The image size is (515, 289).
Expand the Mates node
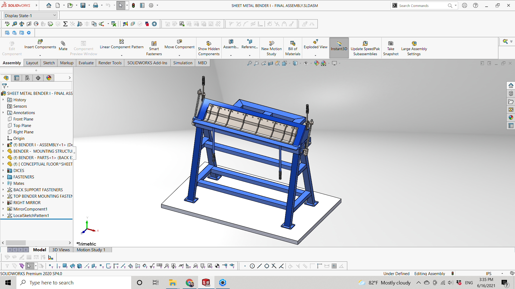point(3,183)
